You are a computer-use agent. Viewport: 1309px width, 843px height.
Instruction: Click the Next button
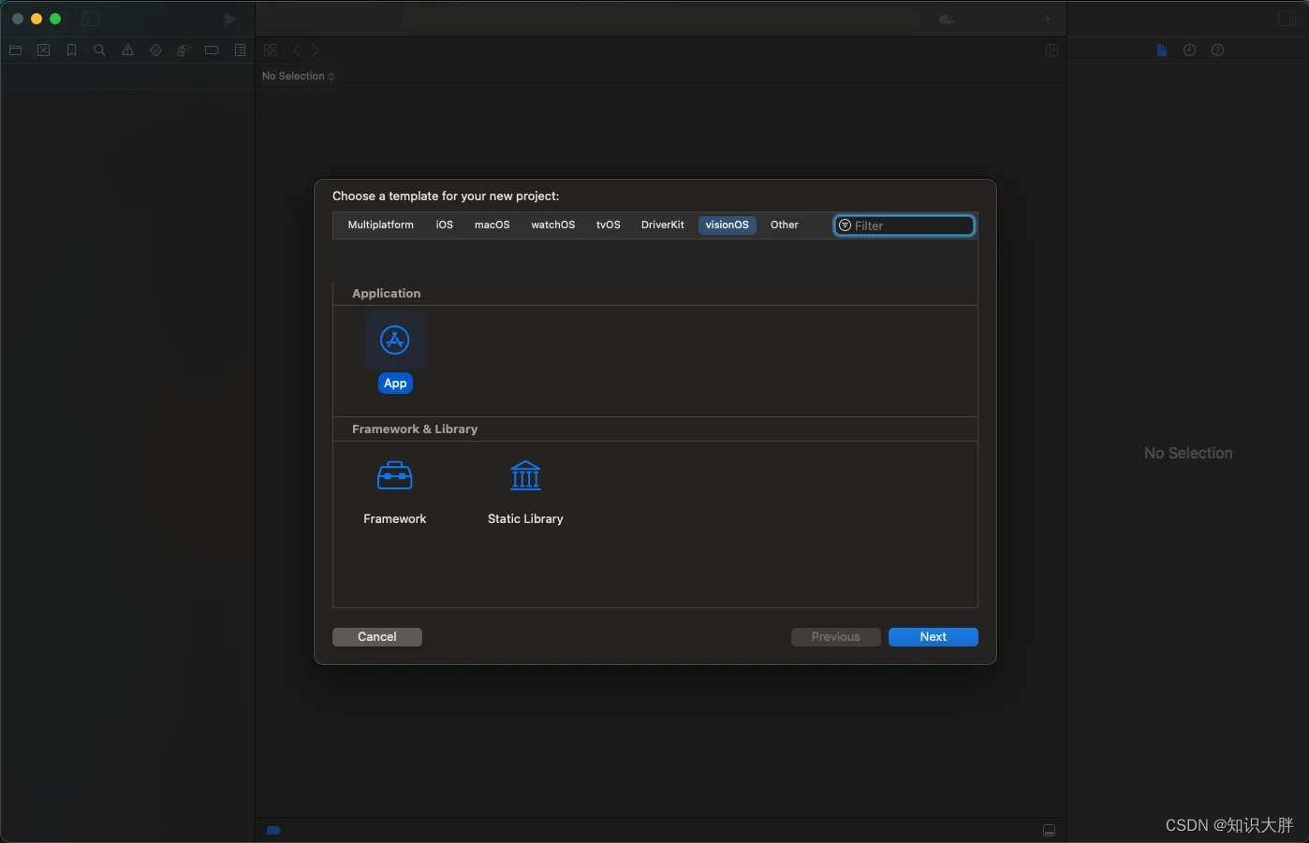point(934,637)
